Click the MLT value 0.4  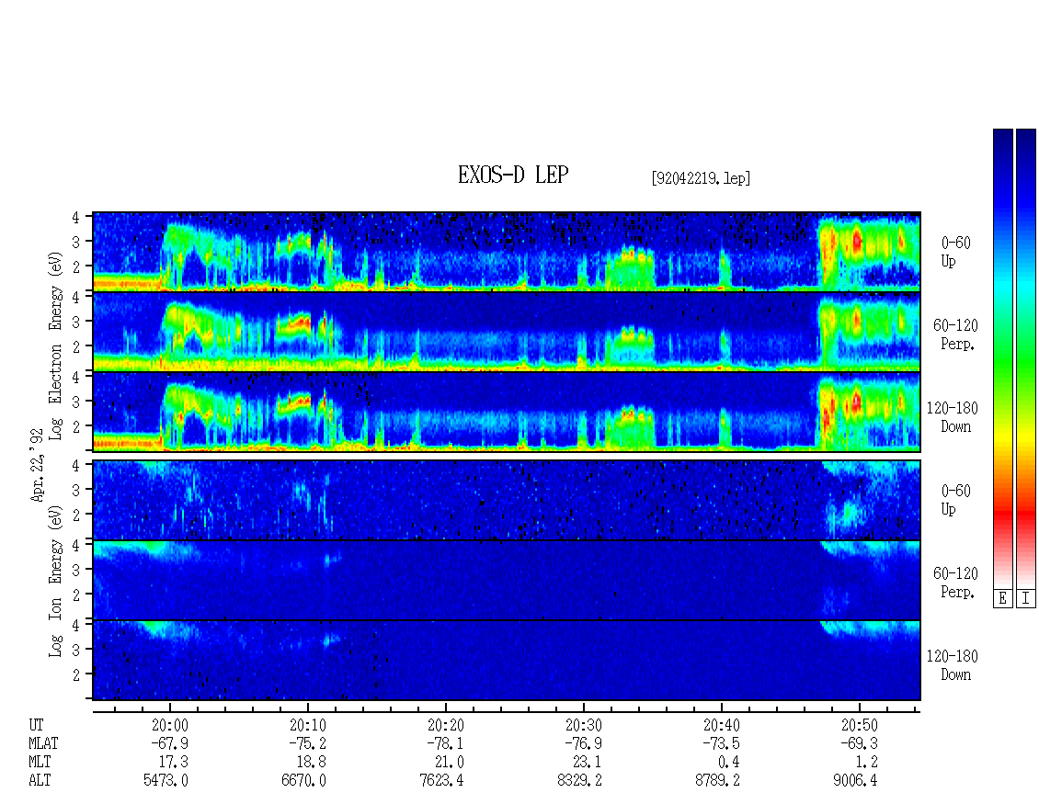(x=728, y=763)
